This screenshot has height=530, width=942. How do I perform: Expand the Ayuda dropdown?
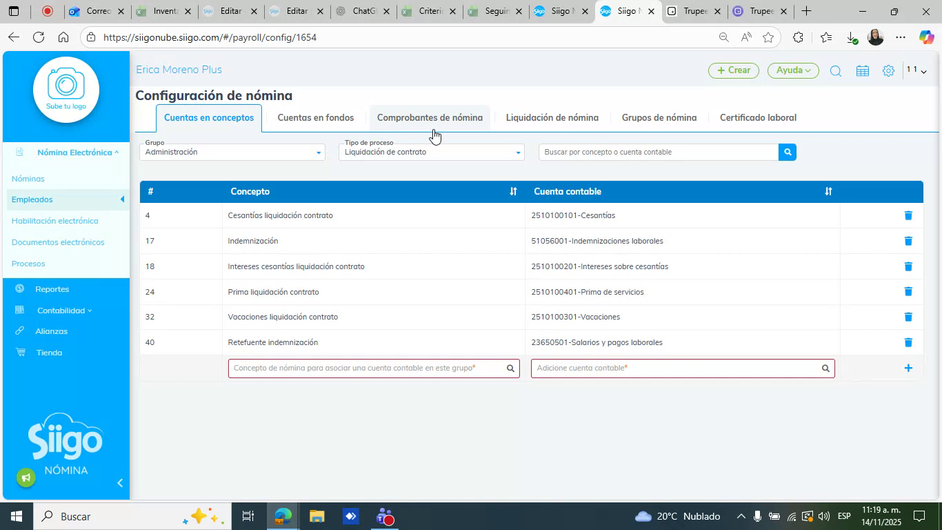(x=793, y=70)
